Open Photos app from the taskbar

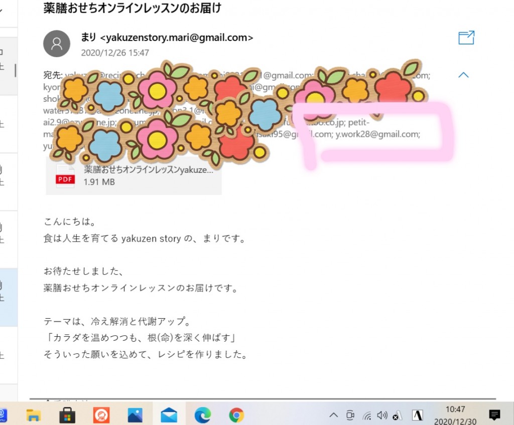(135, 415)
